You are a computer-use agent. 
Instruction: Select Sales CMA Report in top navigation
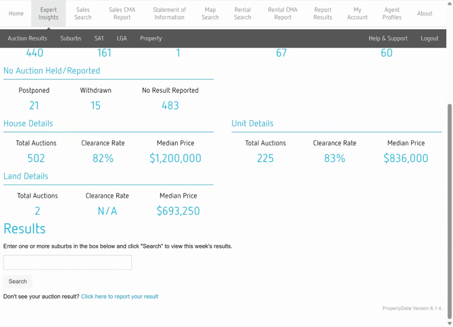pyautogui.click(x=122, y=14)
